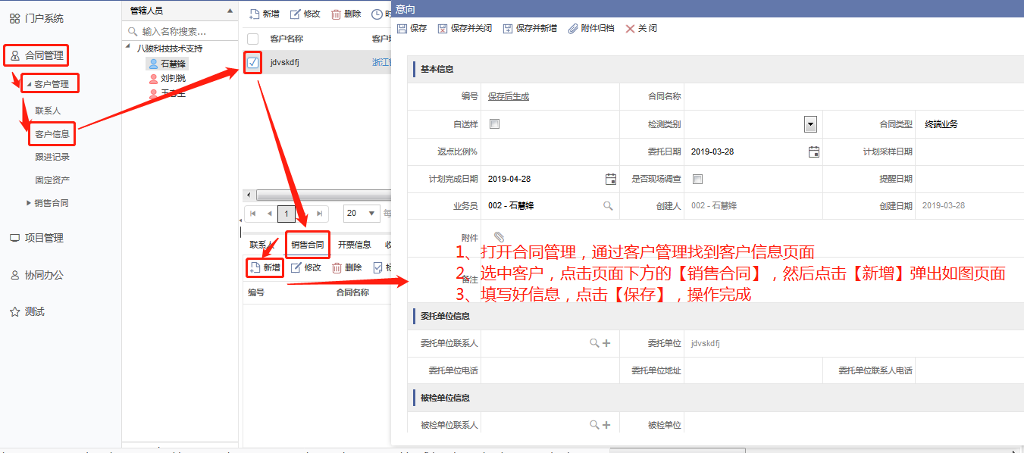Open calendar picker for 计划完成日期
The image size is (1024, 453).
click(x=611, y=179)
